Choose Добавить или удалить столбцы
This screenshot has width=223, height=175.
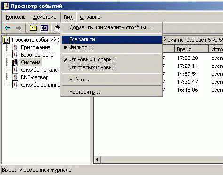111,28
